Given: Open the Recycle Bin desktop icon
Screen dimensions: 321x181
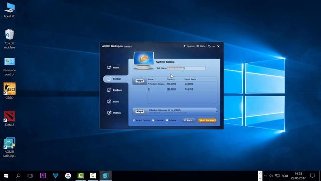Looking at the screenshot, I should pyautogui.click(x=9, y=39).
